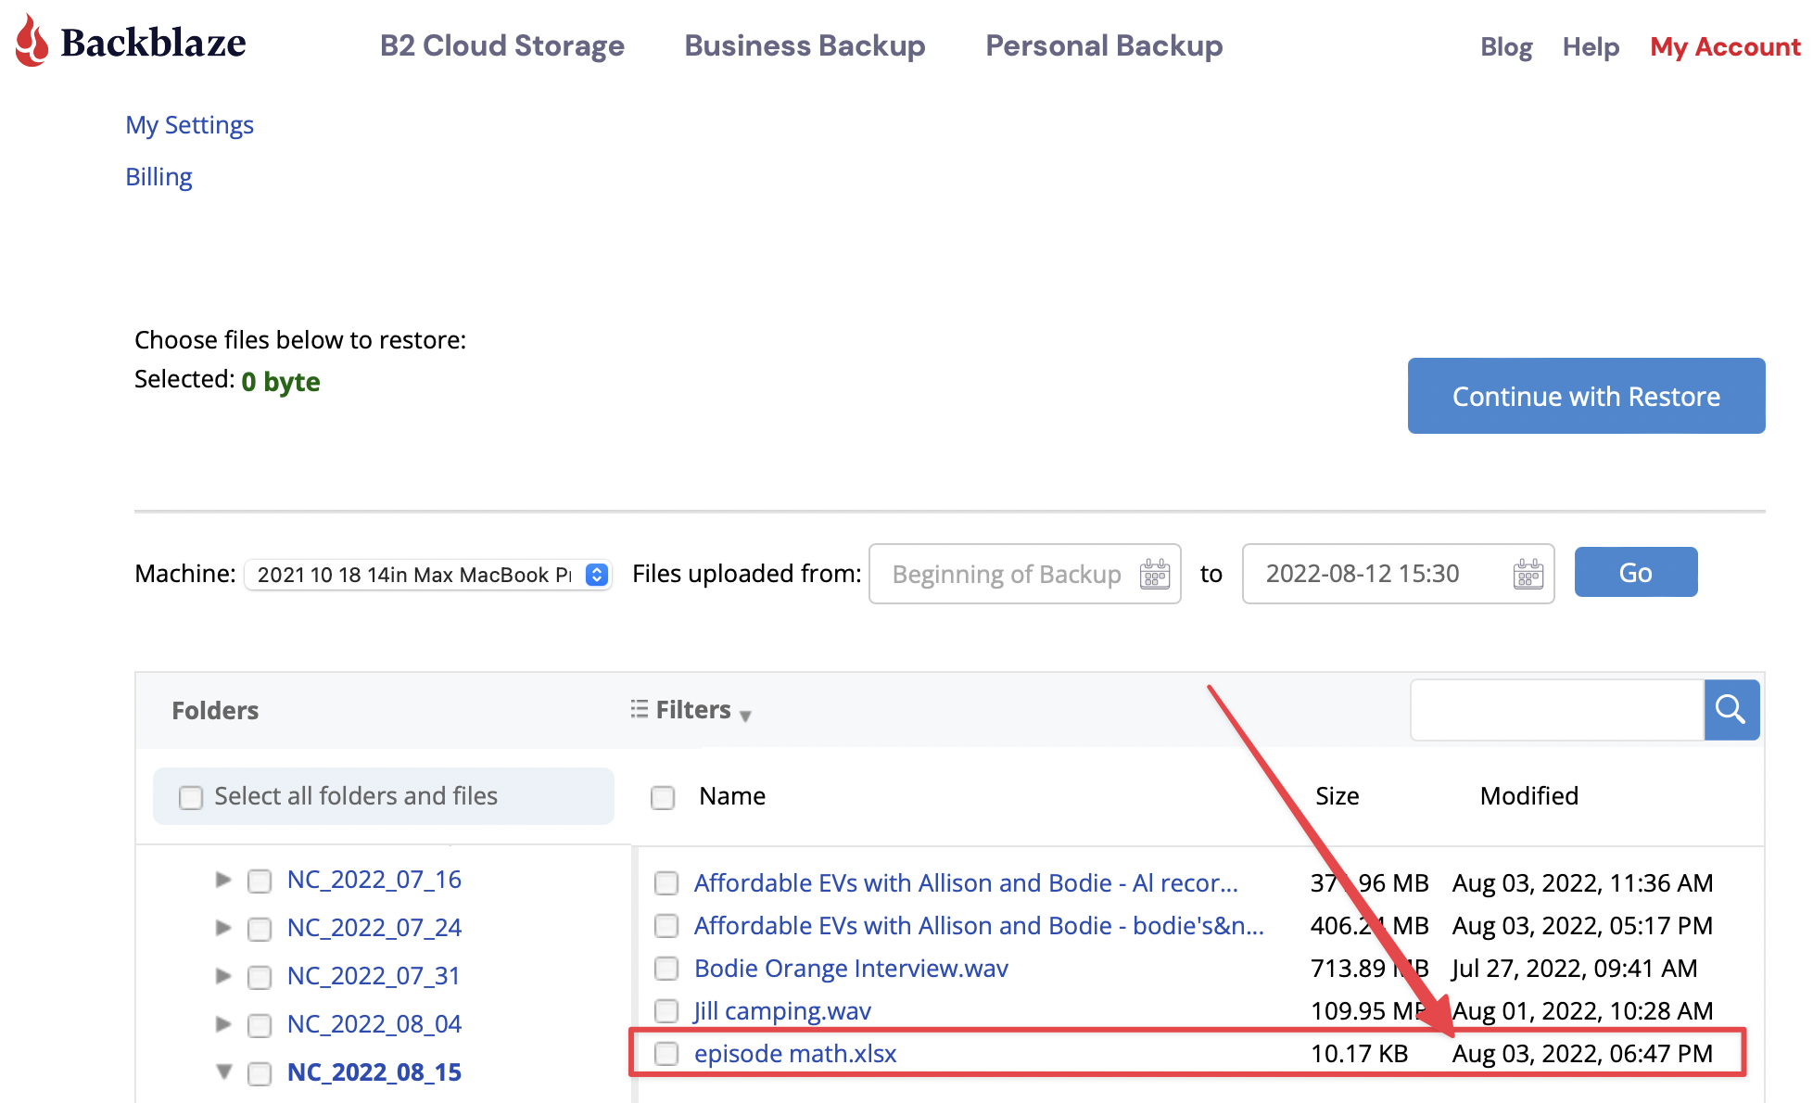Open NC_2022_07_16 folder
The height and width of the screenshot is (1103, 1813).
374,880
